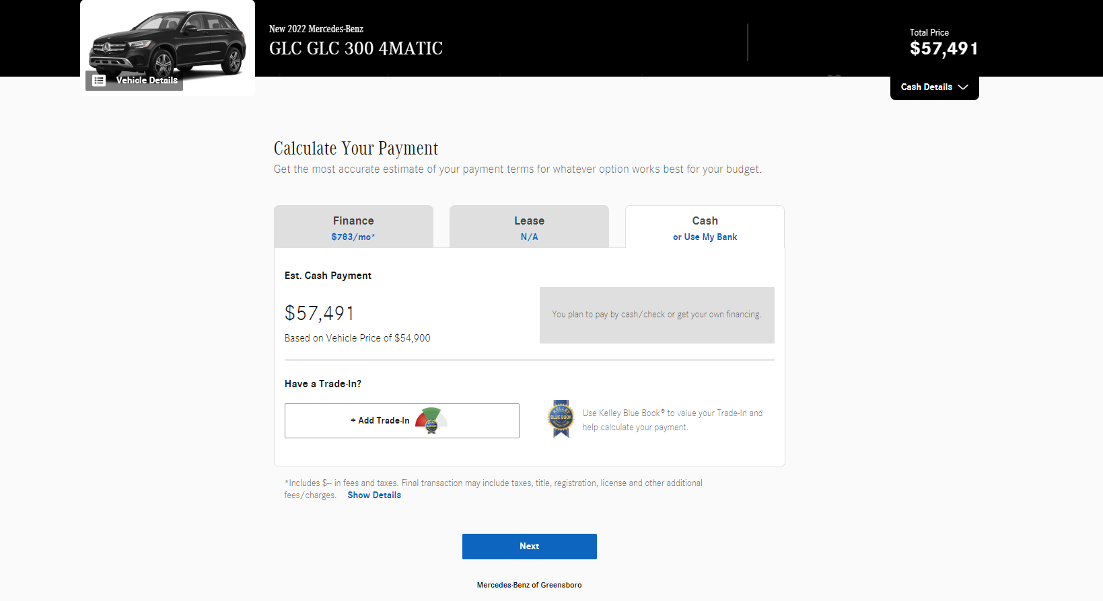1103x601 pixels.
Task: Click the GLC GLC 300 4MATIC title
Action: click(x=356, y=49)
